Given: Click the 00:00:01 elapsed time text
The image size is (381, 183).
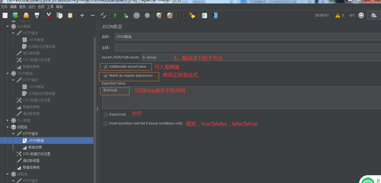Looking at the screenshot, I should (x=322, y=15).
